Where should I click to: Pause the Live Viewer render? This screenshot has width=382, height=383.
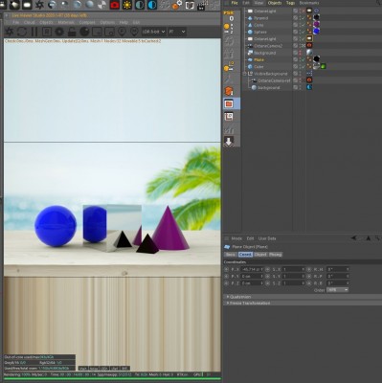point(34,32)
